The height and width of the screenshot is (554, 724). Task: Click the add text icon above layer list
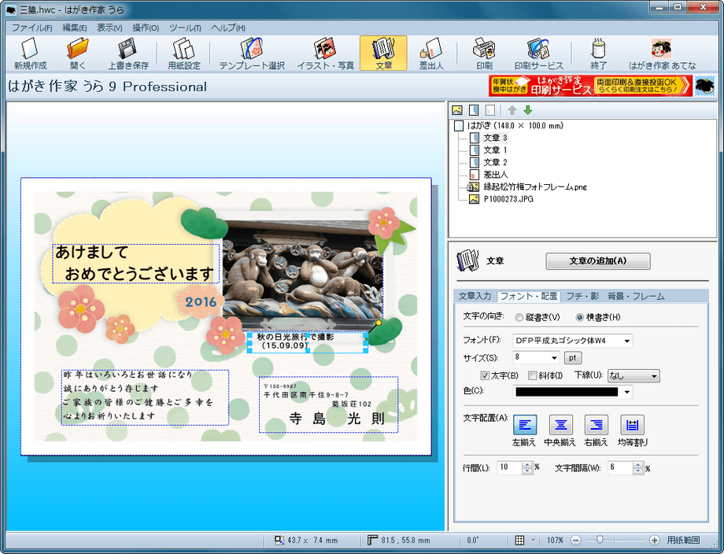point(474,110)
